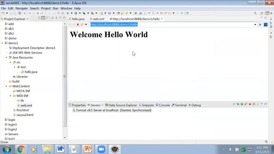Select Tomcat v8.5 Server at localhost
Image resolution: width=274 pixels, height=154 pixels.
pyautogui.click(x=112, y=110)
